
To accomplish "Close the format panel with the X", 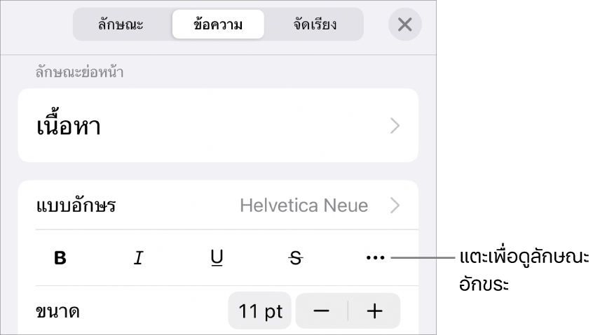I will coord(404,25).
